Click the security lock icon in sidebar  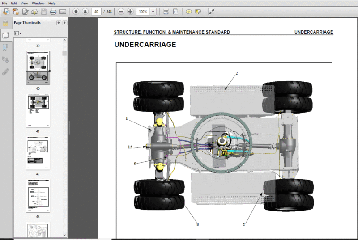coord(5,23)
